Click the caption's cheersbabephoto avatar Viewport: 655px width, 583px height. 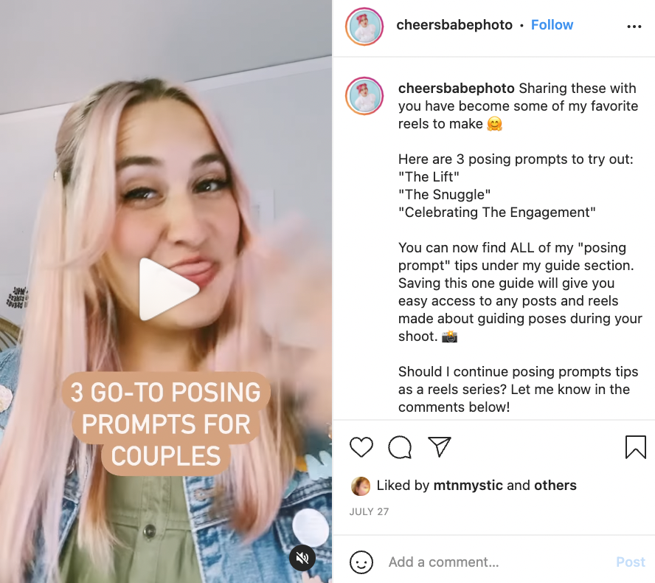pyautogui.click(x=364, y=96)
